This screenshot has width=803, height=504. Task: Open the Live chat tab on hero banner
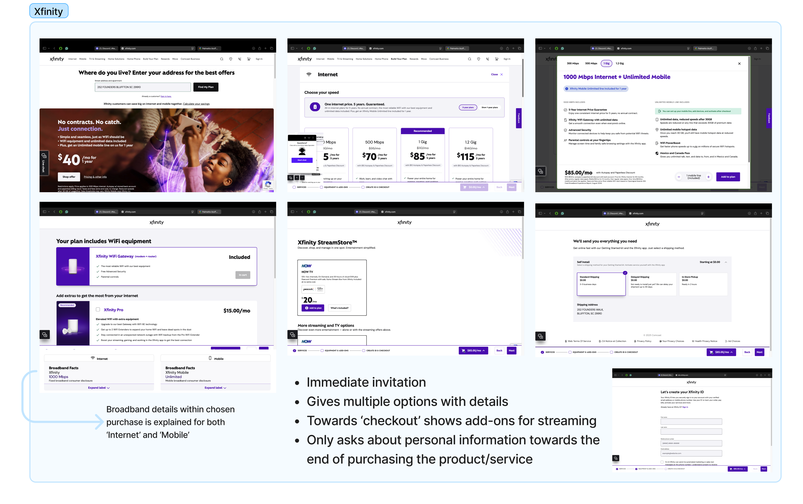44,163
